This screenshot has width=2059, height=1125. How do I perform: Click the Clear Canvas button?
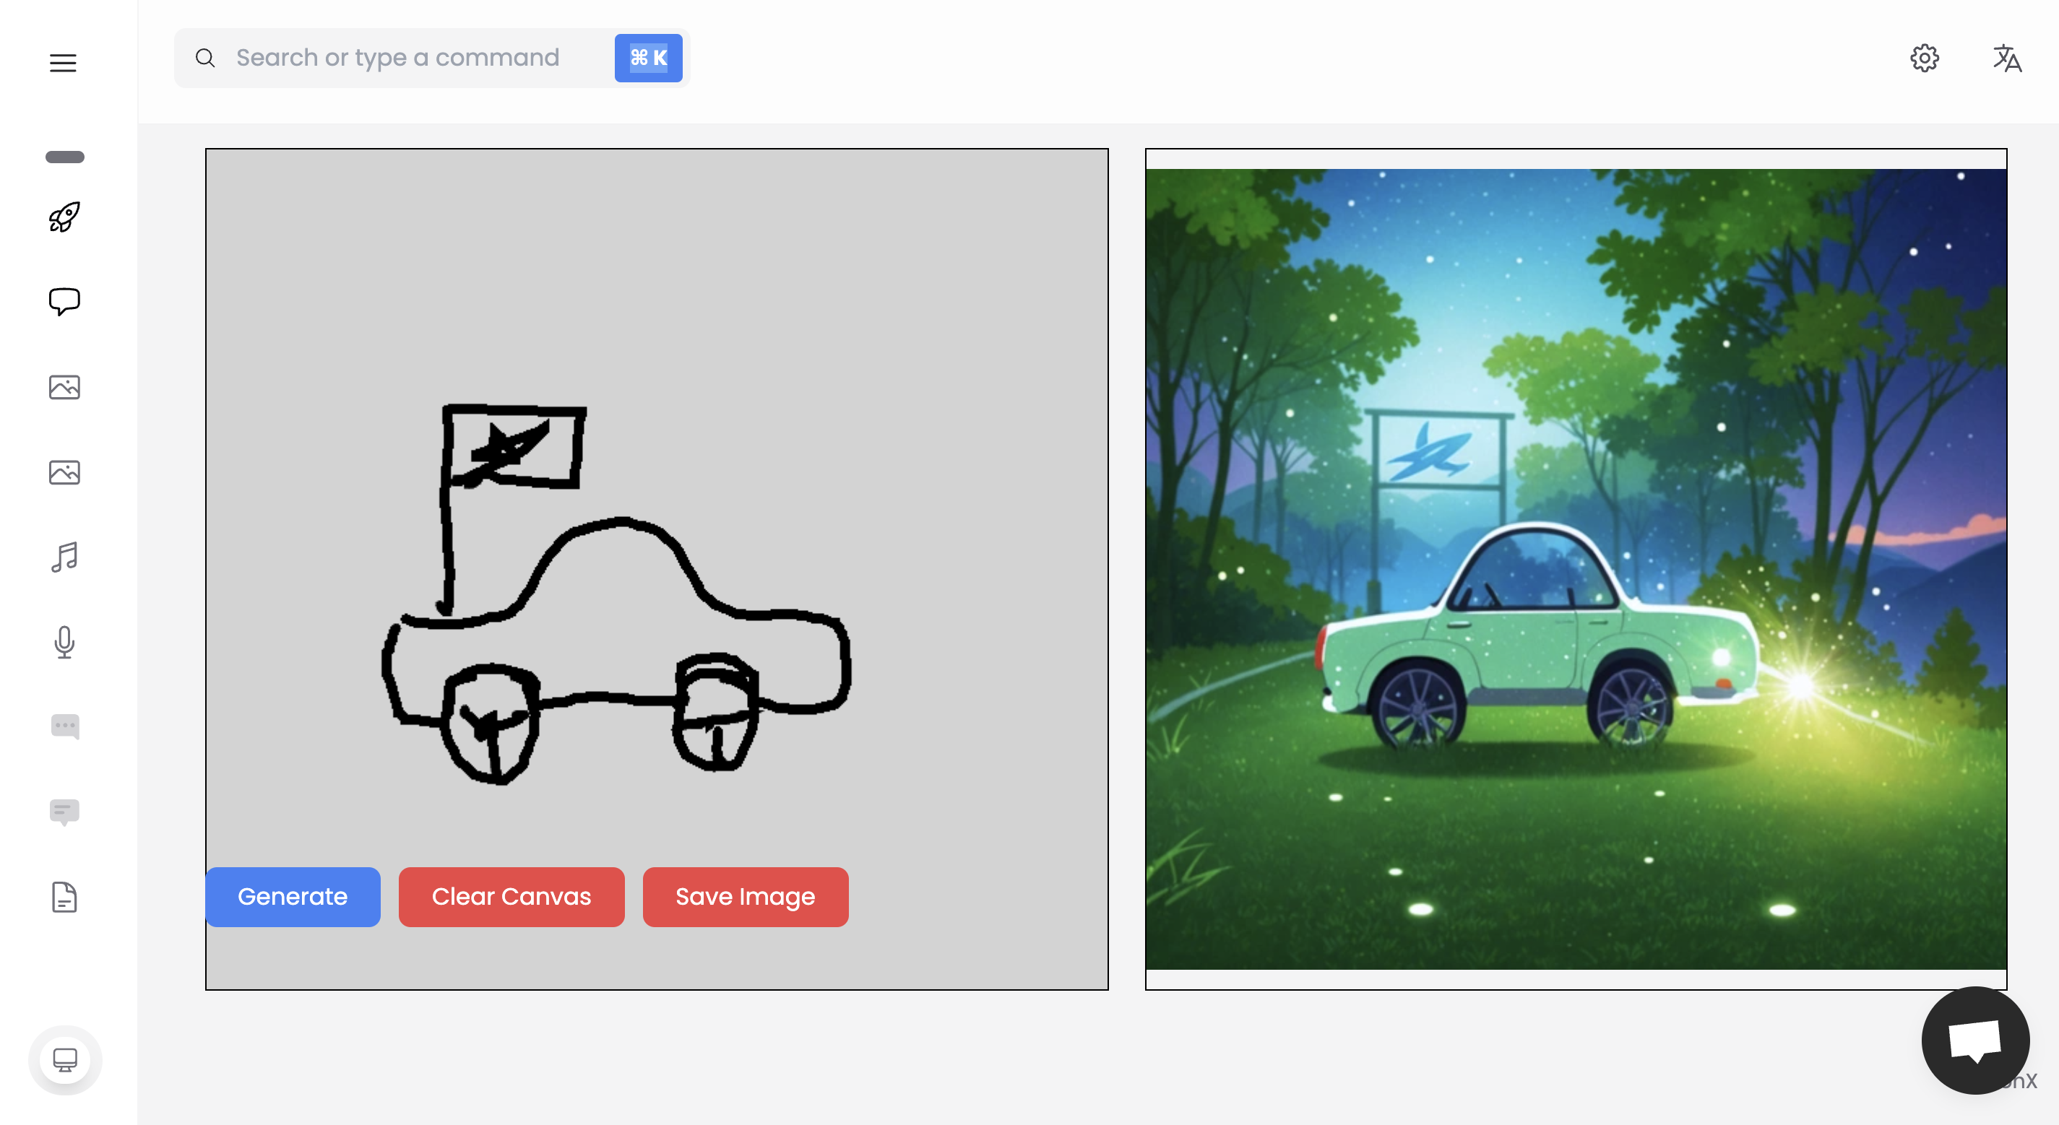click(511, 897)
